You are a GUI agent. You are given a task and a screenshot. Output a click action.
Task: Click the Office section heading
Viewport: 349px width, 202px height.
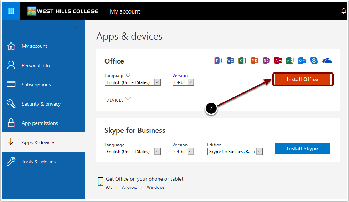(x=114, y=61)
